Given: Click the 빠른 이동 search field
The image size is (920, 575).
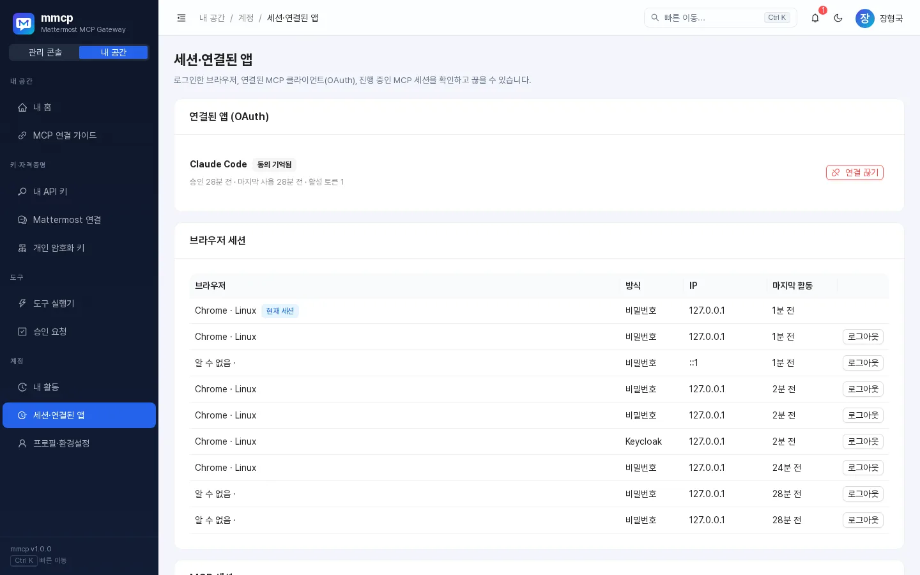Looking at the screenshot, I should [x=721, y=18].
